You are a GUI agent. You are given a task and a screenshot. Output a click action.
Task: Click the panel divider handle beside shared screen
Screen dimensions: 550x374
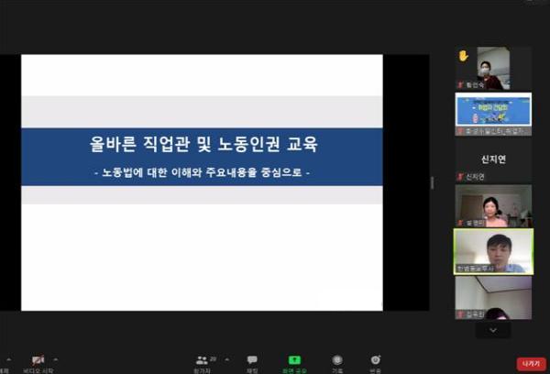[x=433, y=182]
